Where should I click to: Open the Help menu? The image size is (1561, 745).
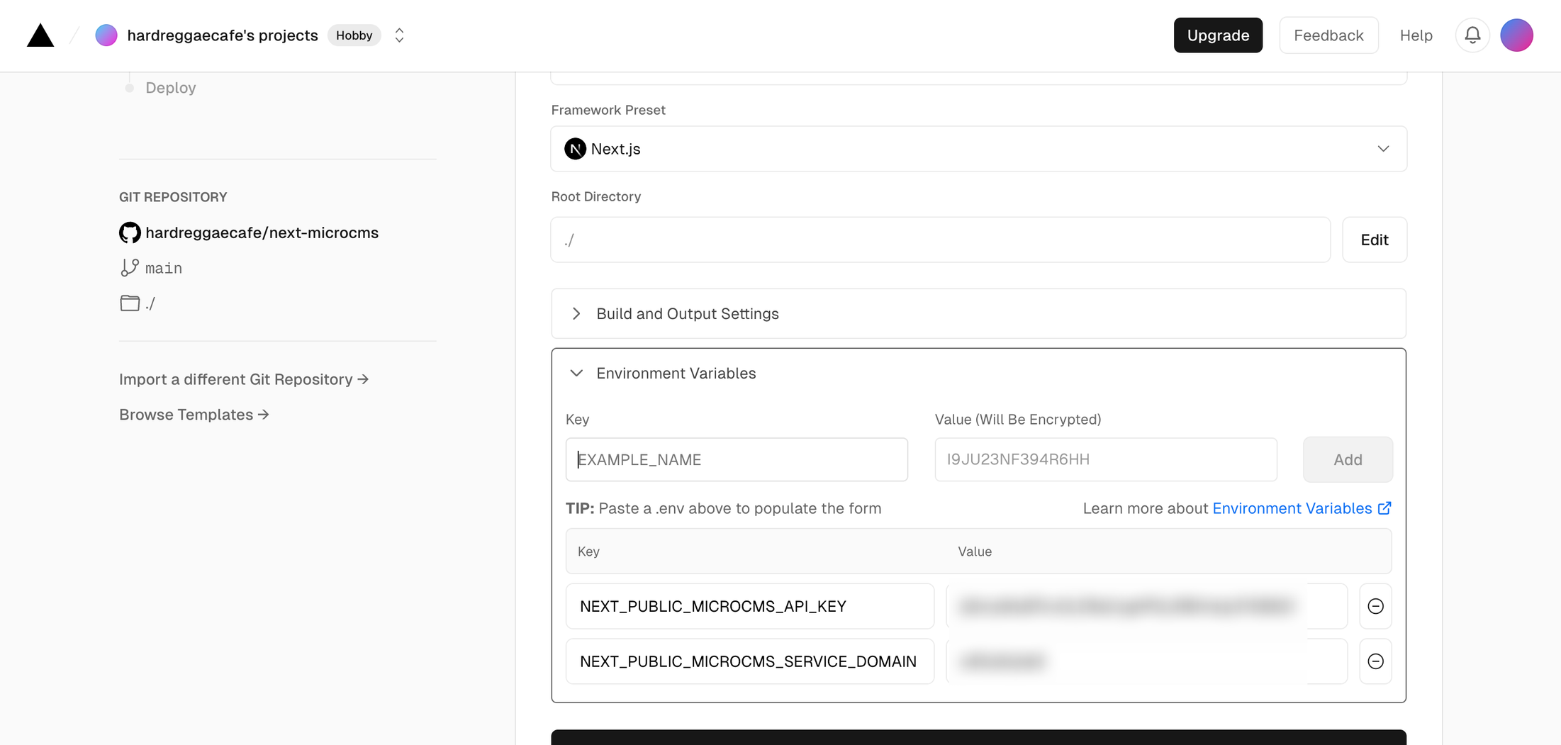click(1416, 35)
